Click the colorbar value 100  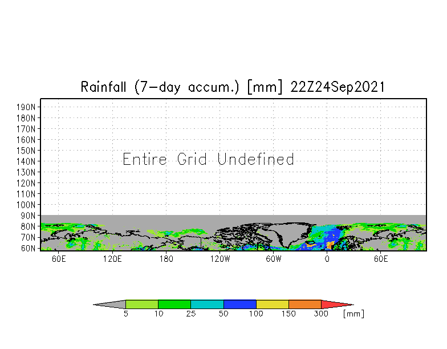[256, 314]
